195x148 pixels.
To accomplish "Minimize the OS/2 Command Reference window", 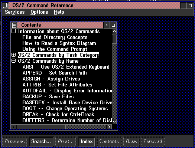I will pos(183,6).
